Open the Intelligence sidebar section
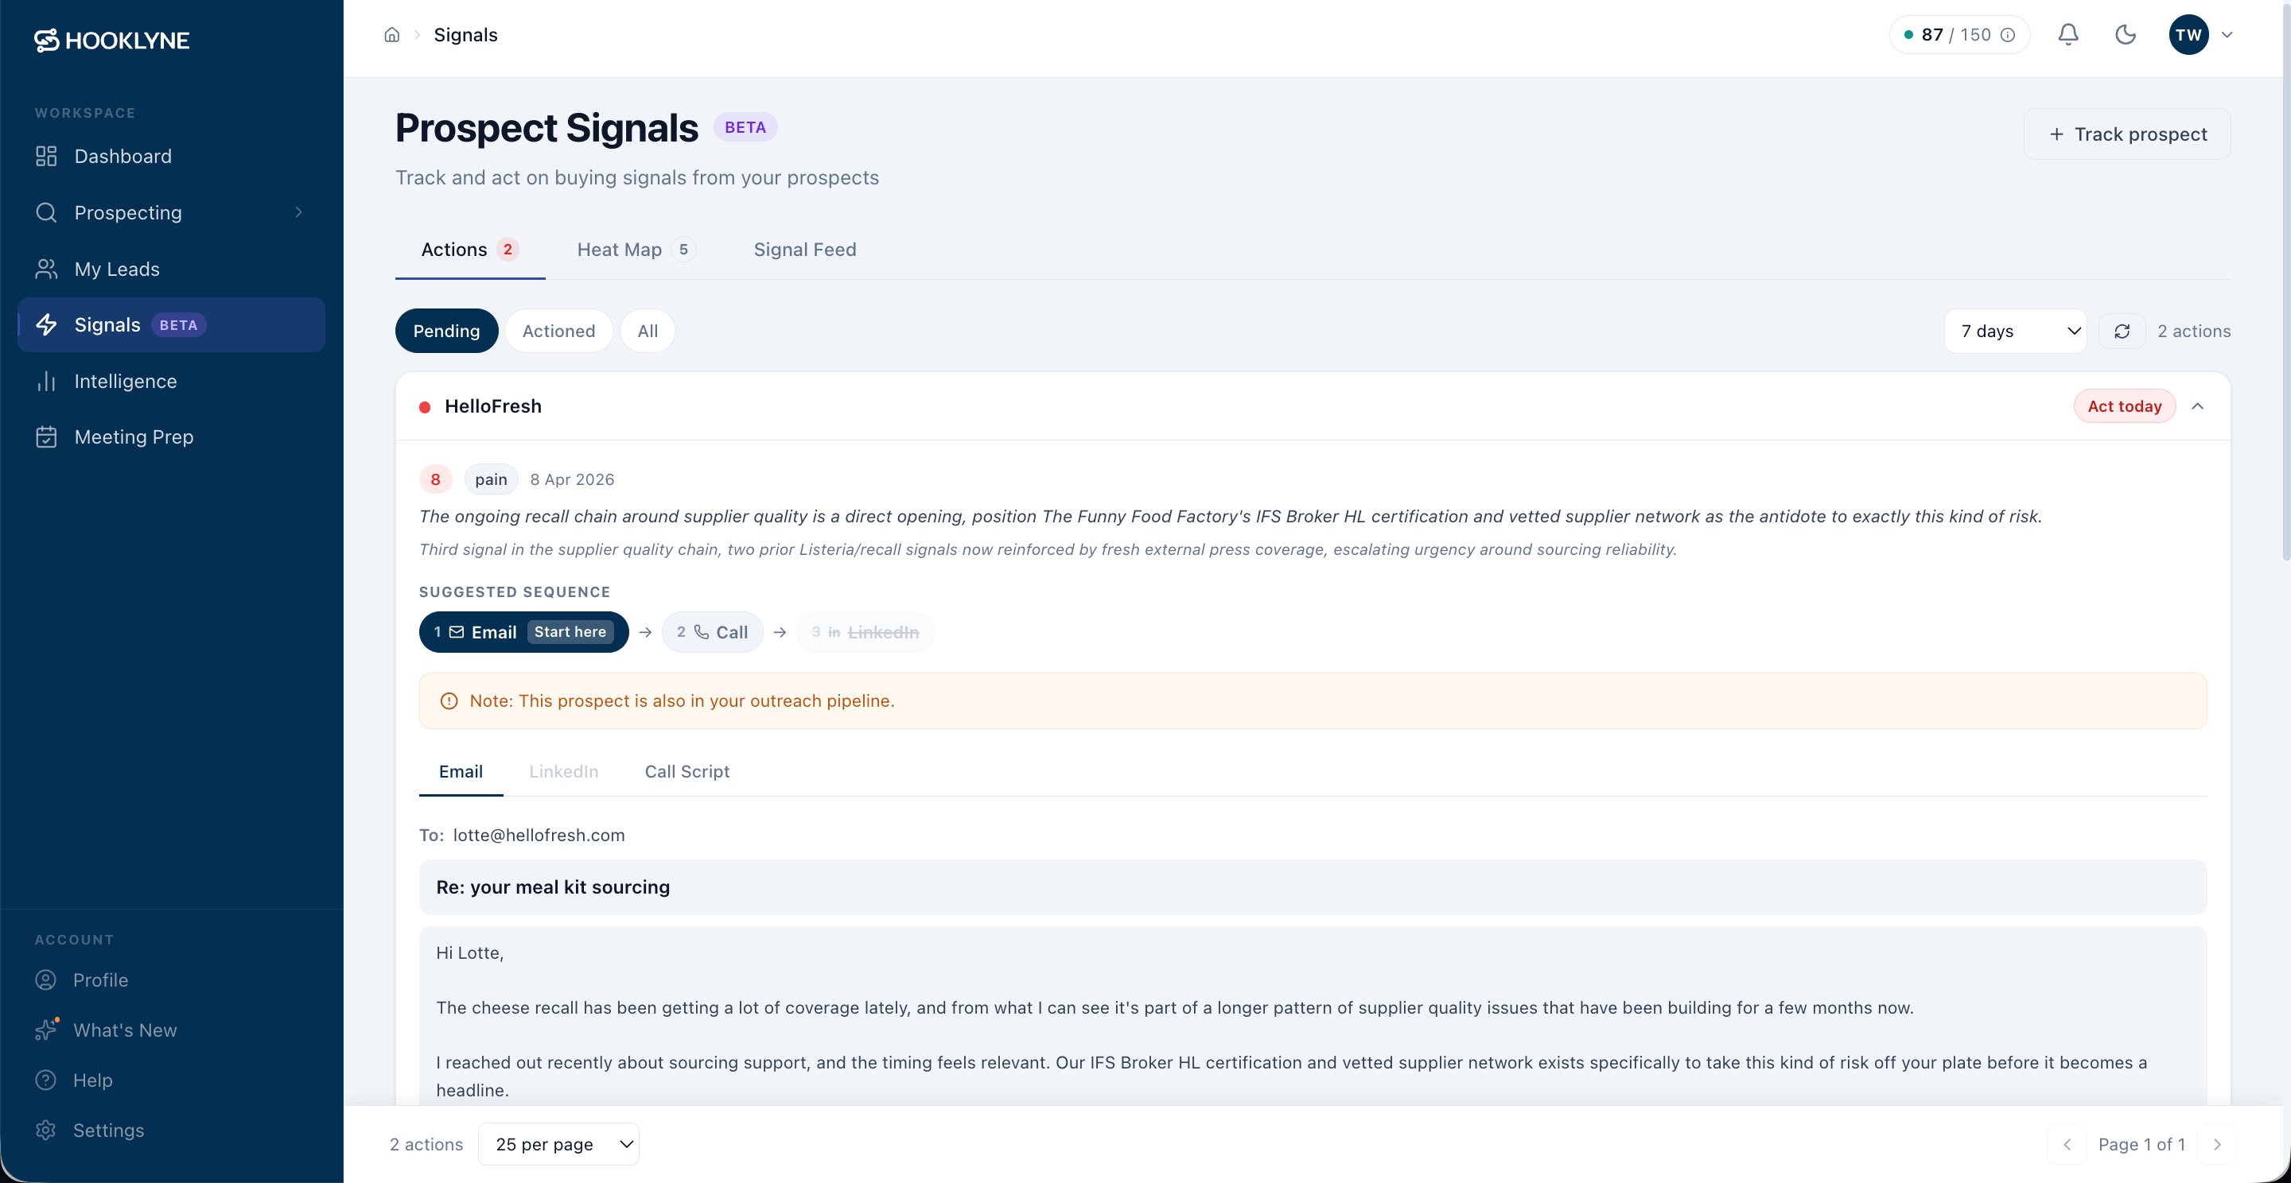This screenshot has width=2291, height=1183. point(126,380)
